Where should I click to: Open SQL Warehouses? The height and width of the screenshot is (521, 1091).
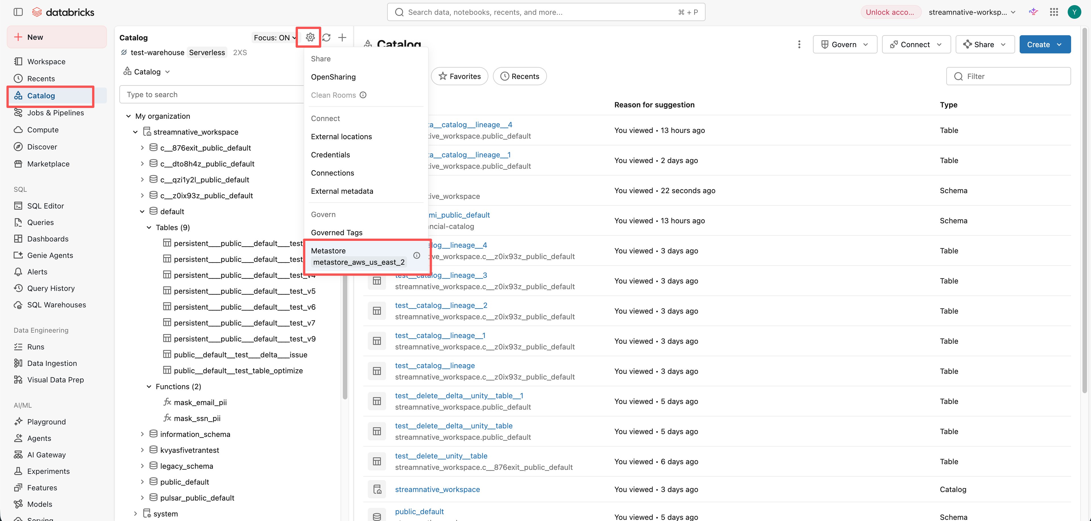pos(57,305)
